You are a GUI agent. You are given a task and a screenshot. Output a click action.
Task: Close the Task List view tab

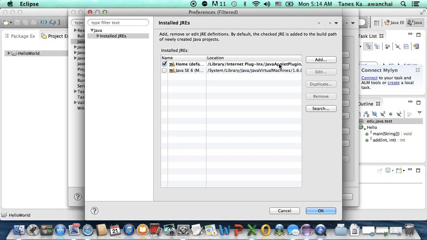pos(381,36)
